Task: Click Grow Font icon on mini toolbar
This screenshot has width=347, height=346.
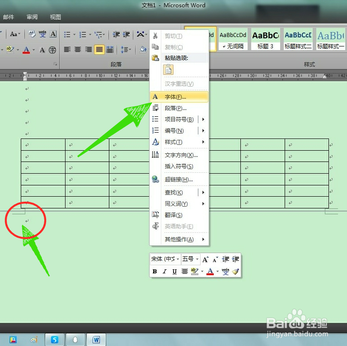Action: (x=205, y=259)
